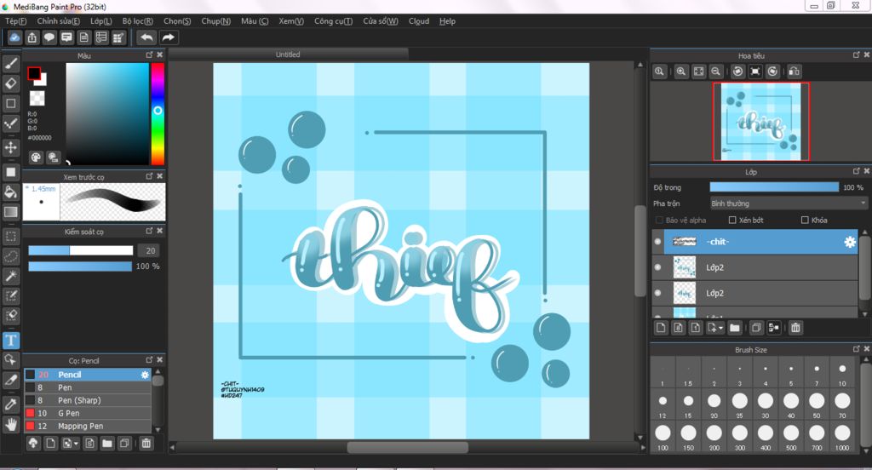Image resolution: width=872 pixels, height=470 pixels.
Task: Enable the Xén bớt checkbox
Action: click(732, 221)
